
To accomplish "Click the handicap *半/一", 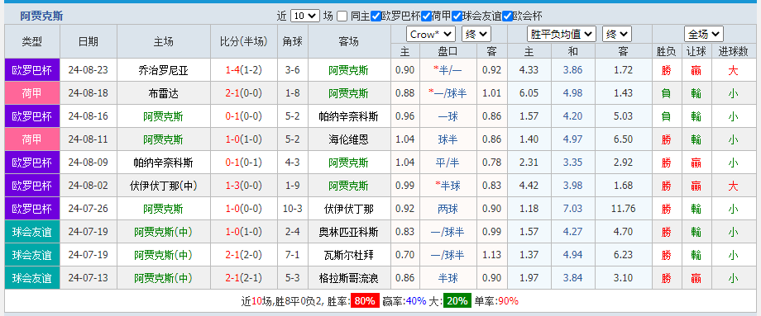I will pos(448,70).
